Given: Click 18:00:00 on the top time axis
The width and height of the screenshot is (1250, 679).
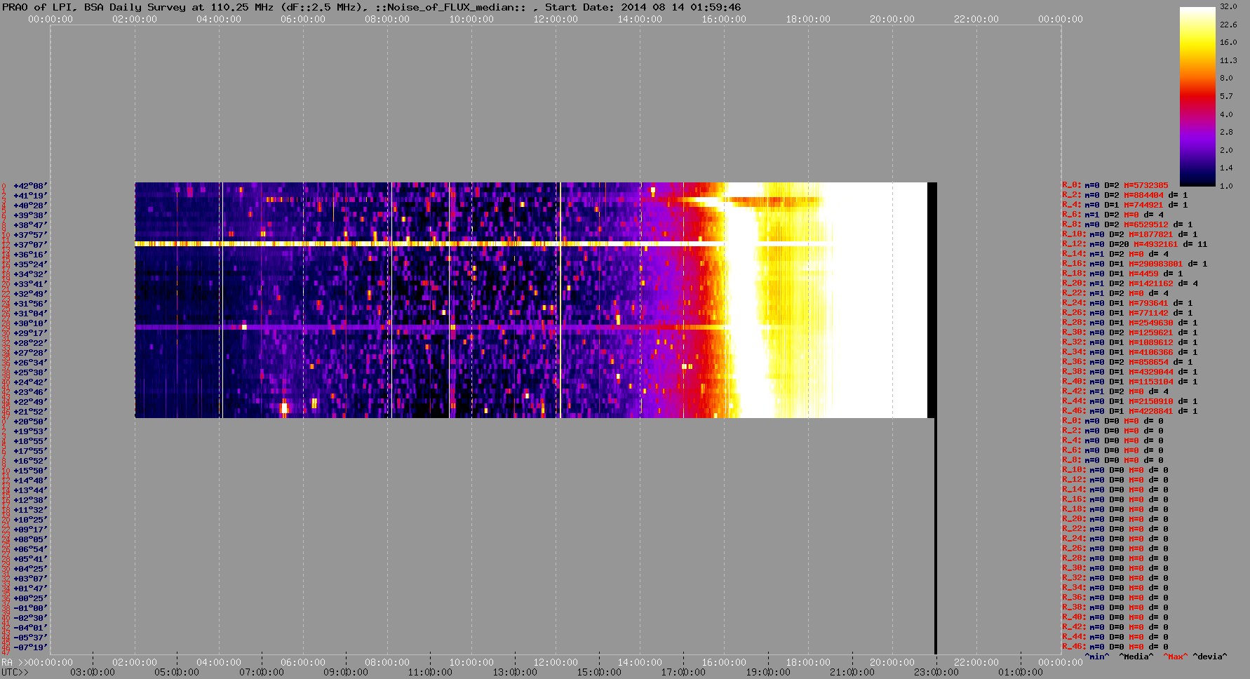Looking at the screenshot, I should [x=808, y=19].
